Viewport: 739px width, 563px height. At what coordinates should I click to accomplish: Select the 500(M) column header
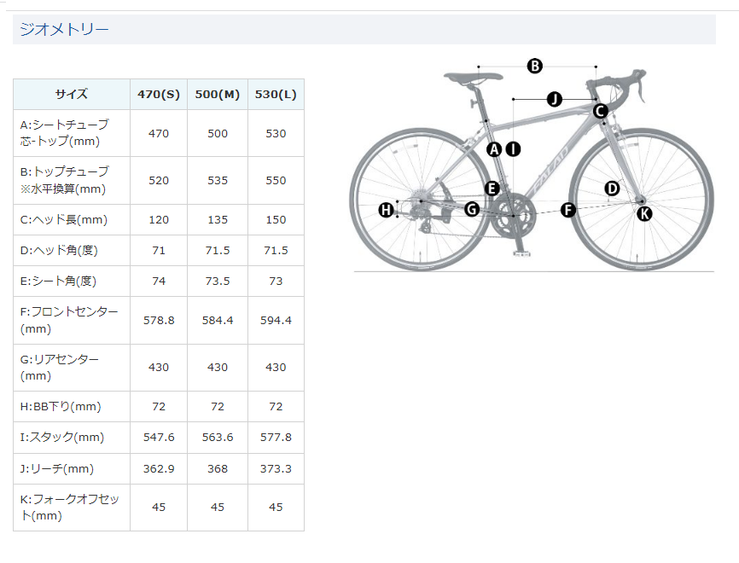click(218, 94)
